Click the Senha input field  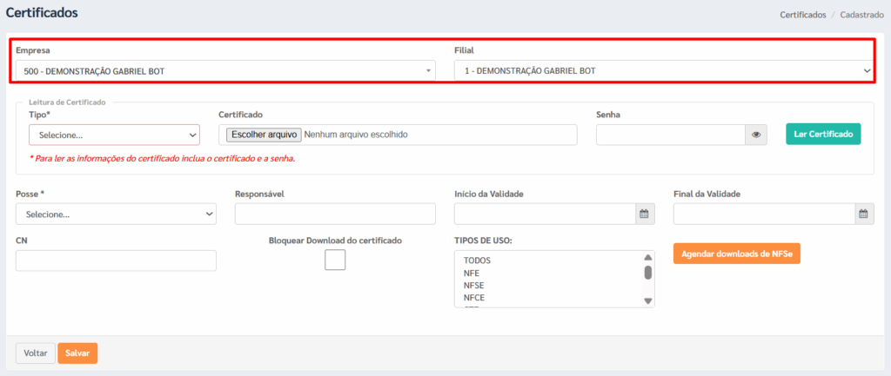(x=671, y=135)
